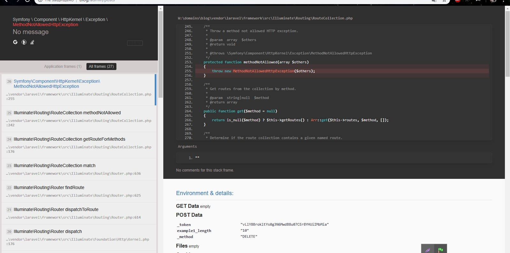
Task: Select frame 20 Router dispatch
Action: (x=78, y=237)
